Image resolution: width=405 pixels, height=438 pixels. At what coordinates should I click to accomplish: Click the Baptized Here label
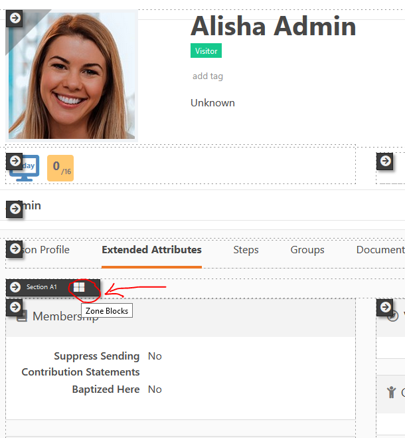(x=106, y=389)
